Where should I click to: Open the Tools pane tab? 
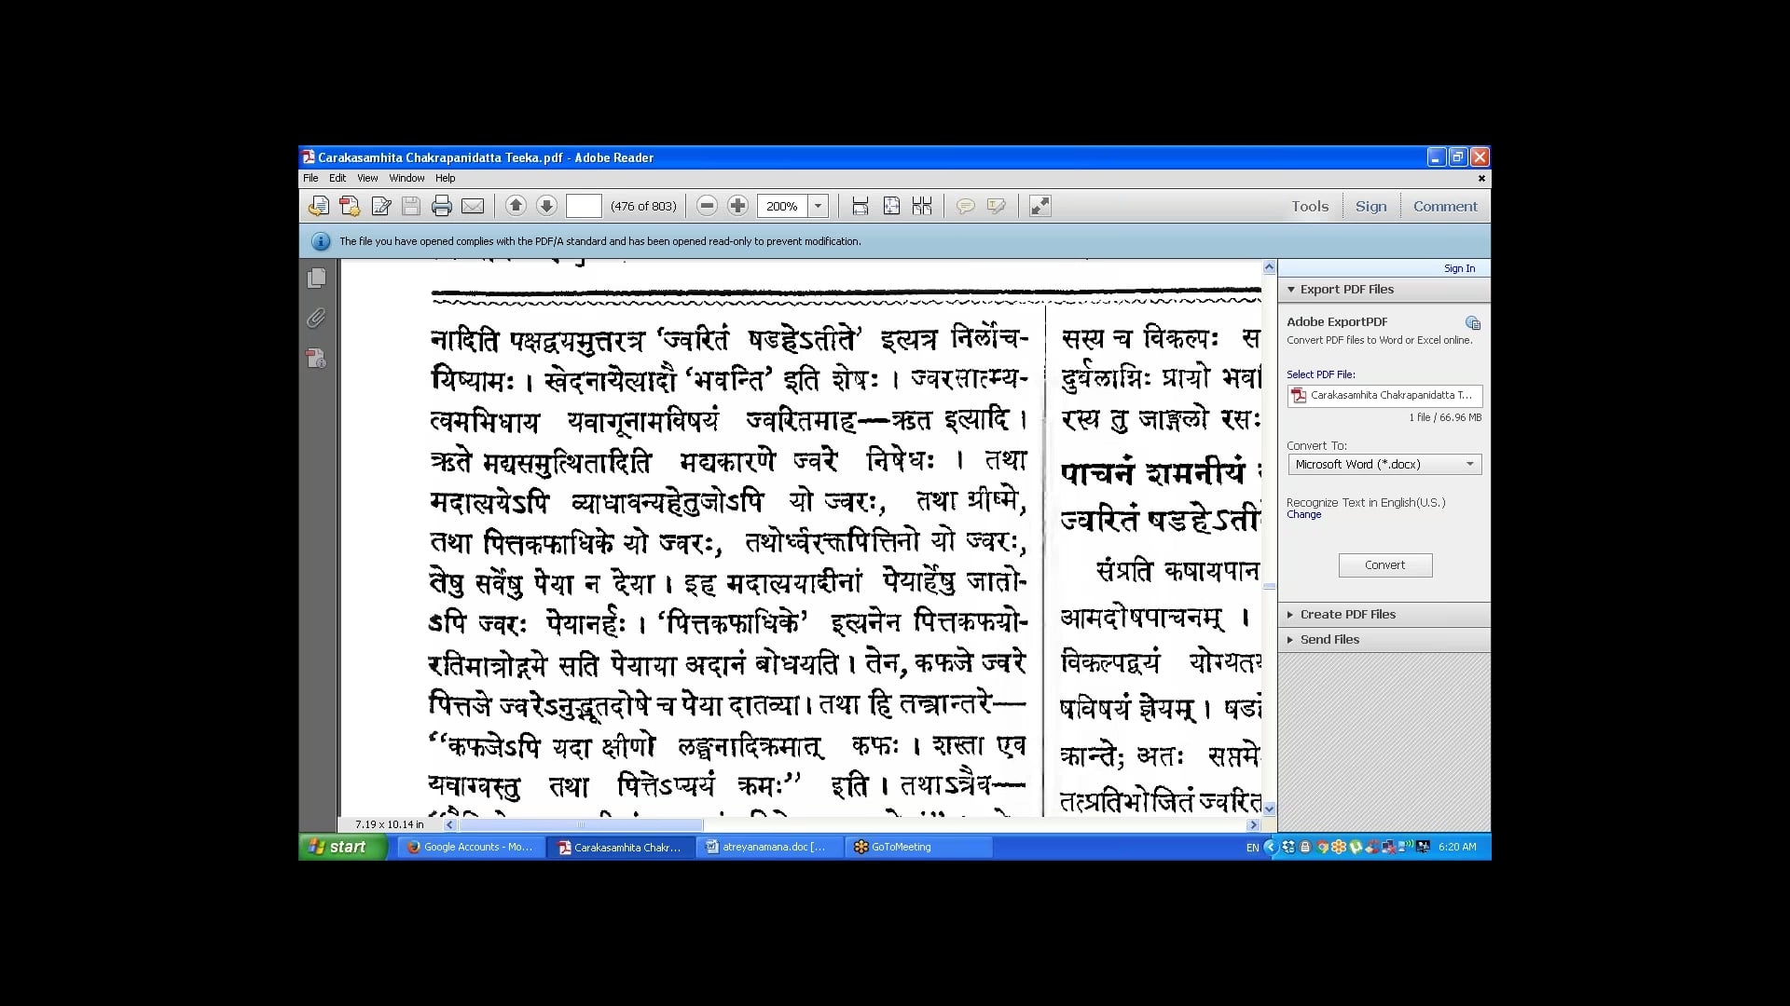coord(1309,207)
